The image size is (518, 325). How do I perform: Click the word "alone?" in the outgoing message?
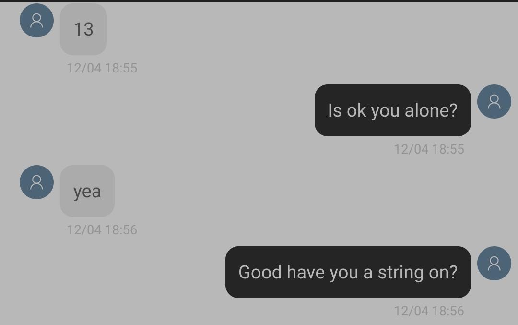pos(431,110)
